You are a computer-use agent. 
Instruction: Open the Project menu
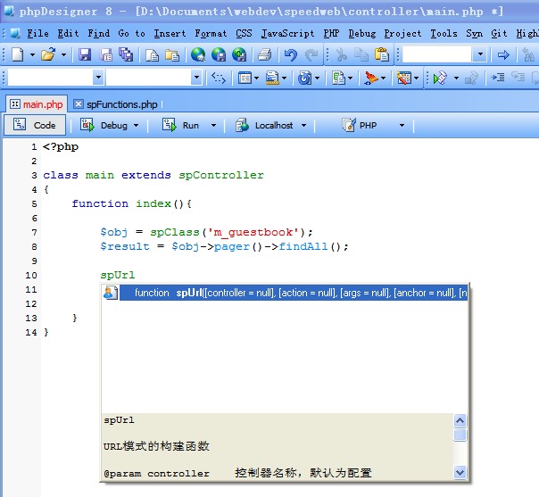point(402,33)
